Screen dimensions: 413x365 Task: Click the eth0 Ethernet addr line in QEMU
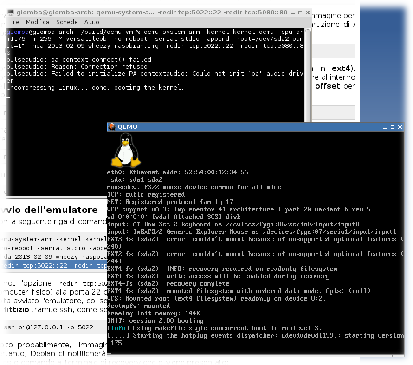[177, 172]
